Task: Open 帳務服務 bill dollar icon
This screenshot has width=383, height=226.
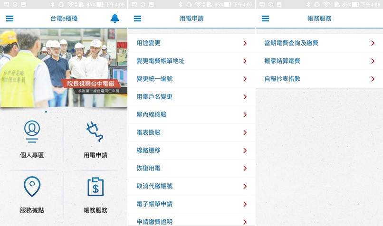Action: point(96,187)
